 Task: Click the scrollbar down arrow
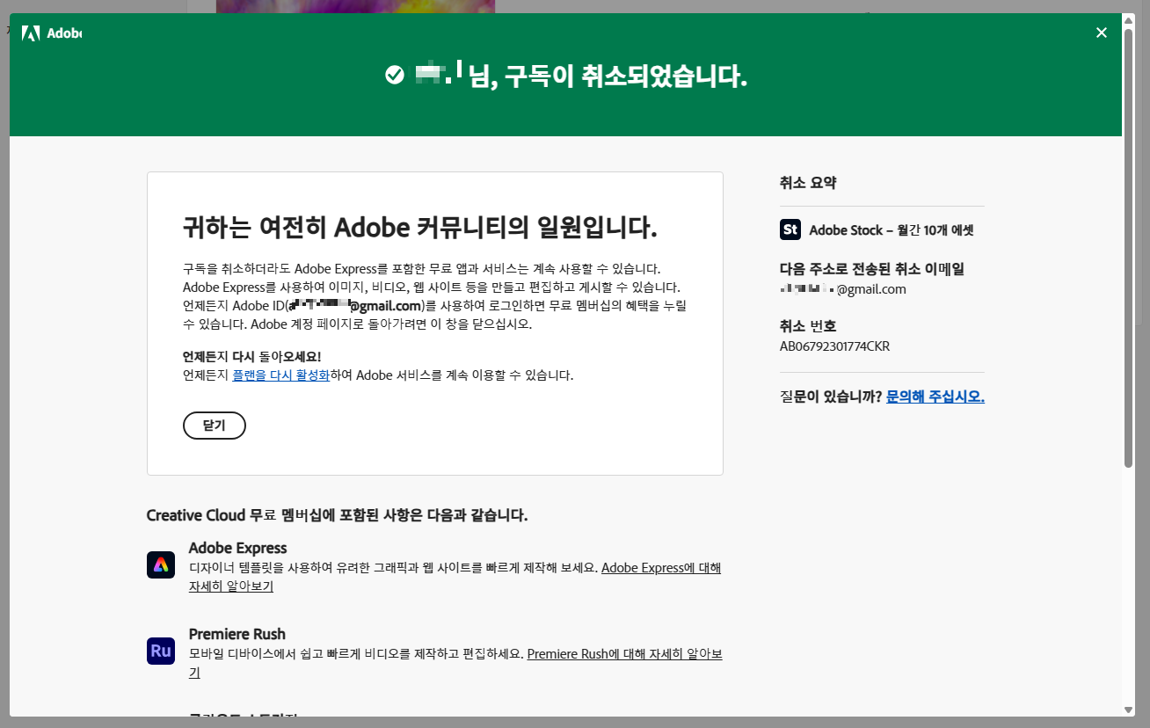point(1129,710)
